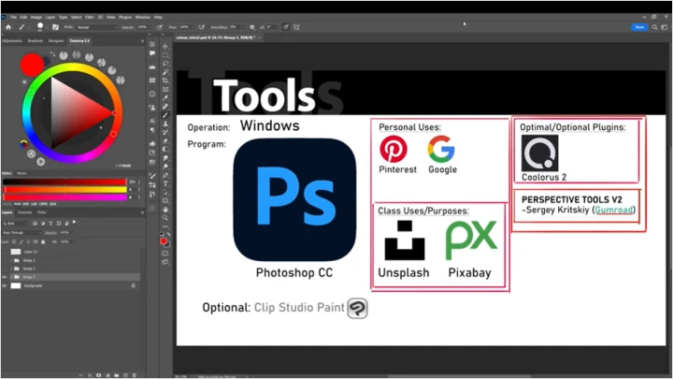Click the red foreground color circle in Coolorus
The image size is (673, 379).
32,65
